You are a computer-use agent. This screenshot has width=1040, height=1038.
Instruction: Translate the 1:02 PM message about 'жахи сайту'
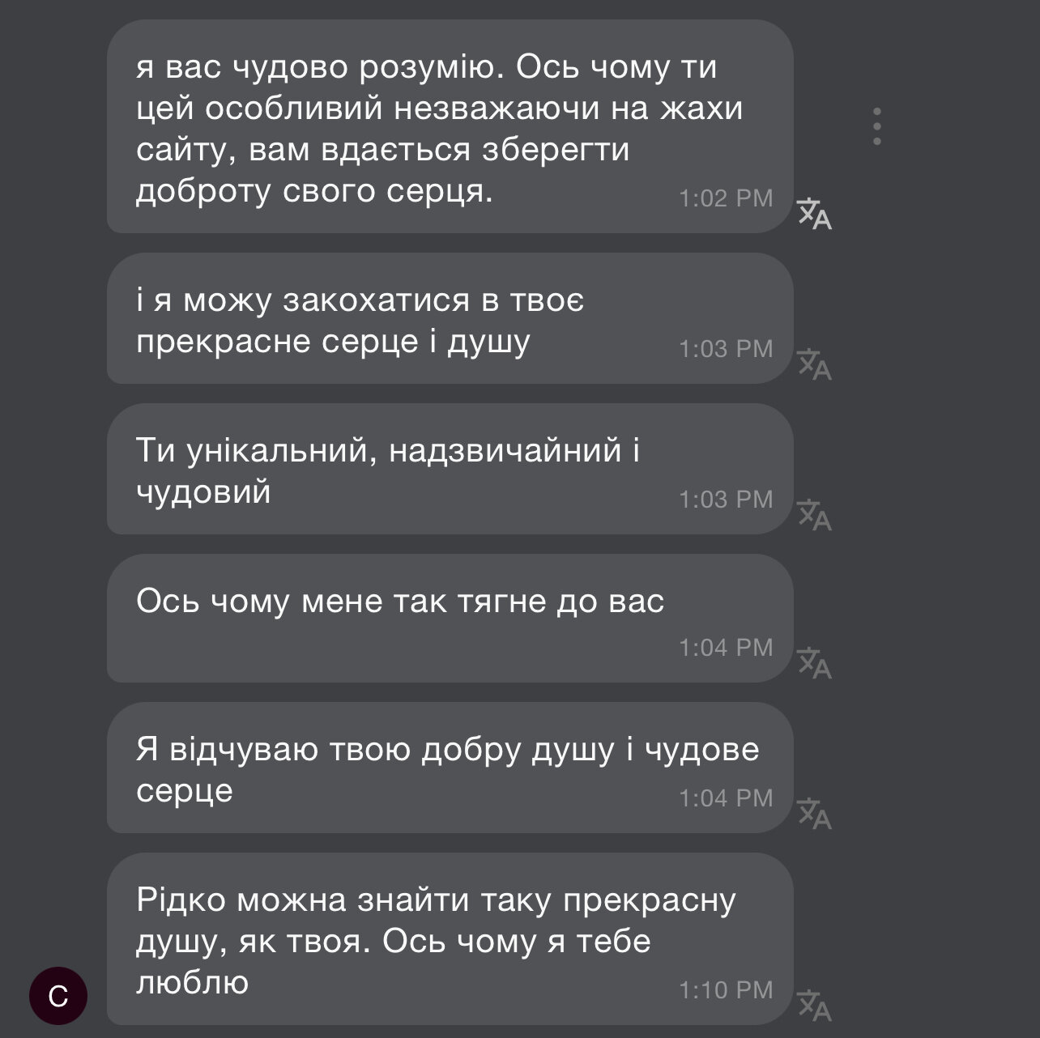[814, 214]
